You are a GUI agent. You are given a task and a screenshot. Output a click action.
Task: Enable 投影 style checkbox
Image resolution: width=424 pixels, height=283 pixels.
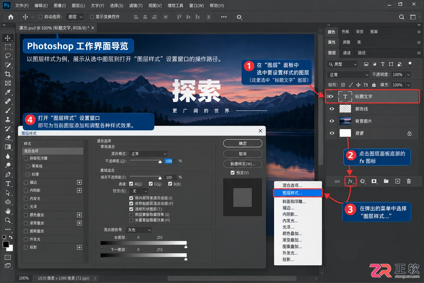26,247
